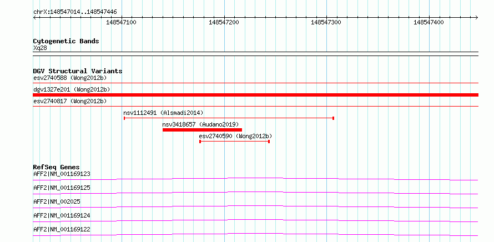494x242 pixels.
Task: Select transcript AFF2|NM_001169123 label
Action: click(62, 174)
